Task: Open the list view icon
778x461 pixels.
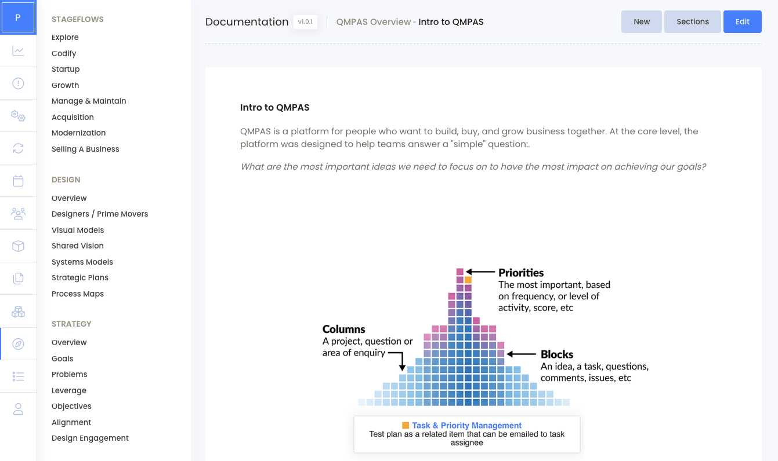Action: [18, 375]
